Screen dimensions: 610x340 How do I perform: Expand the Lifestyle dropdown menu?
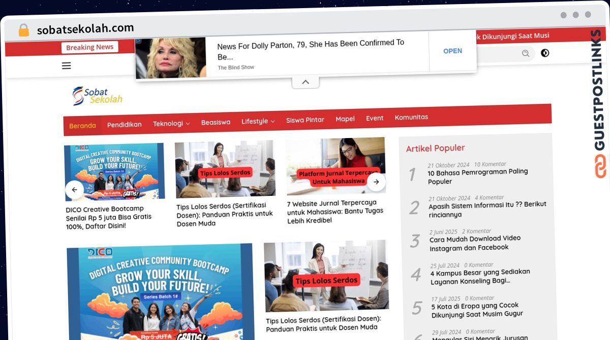258,121
